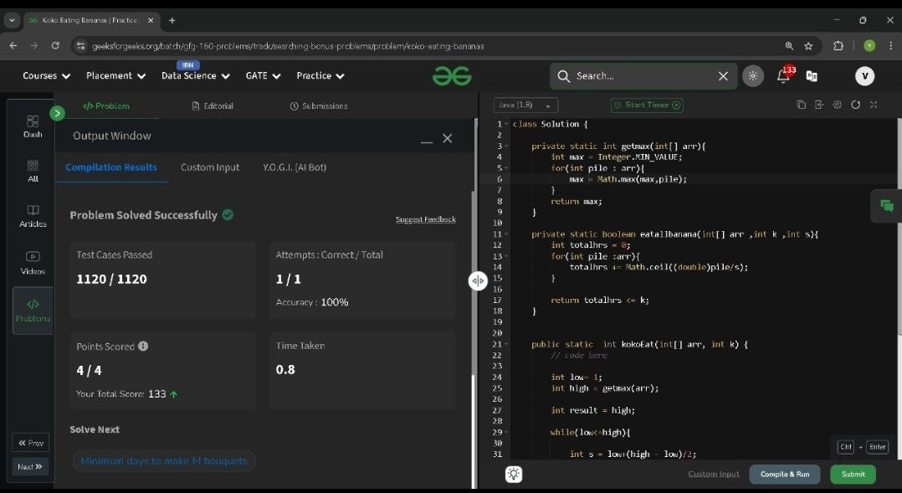Collapse code fold arrow at line 21
The image size is (902, 493).
point(506,345)
